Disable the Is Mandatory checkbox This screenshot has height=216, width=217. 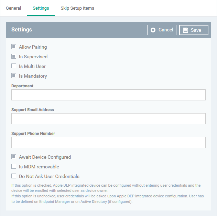(x=14, y=76)
